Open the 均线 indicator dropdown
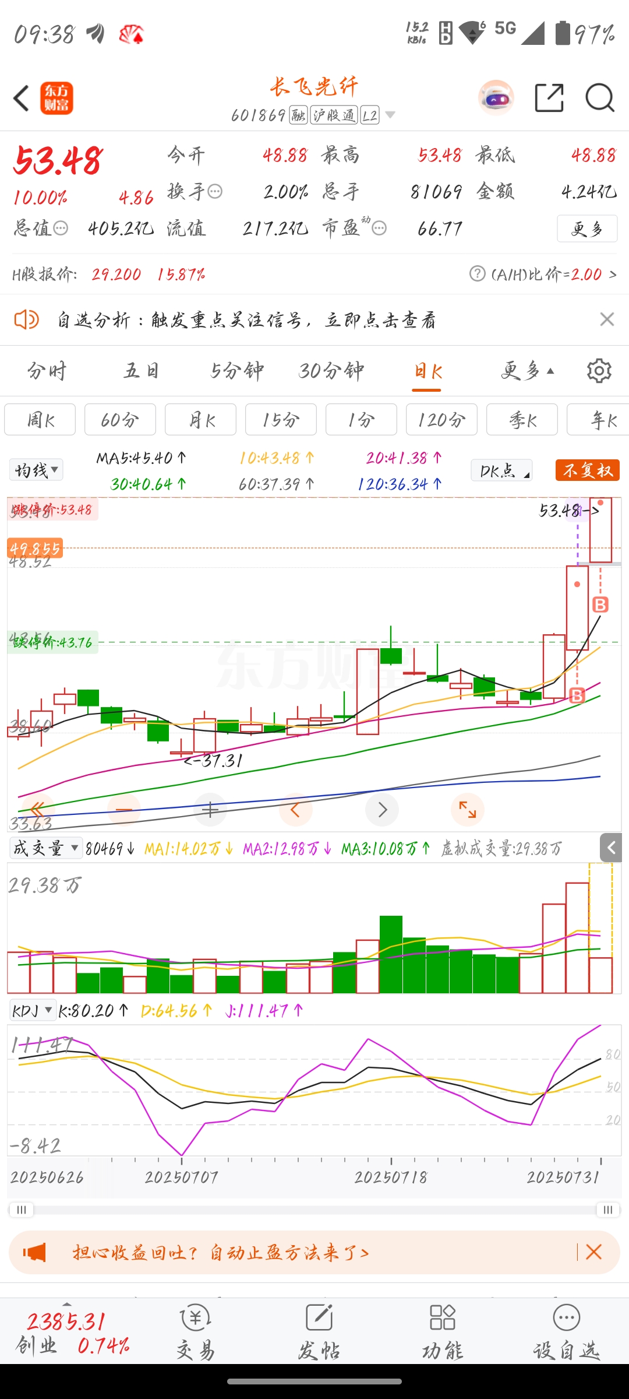This screenshot has width=629, height=1399. [x=36, y=470]
